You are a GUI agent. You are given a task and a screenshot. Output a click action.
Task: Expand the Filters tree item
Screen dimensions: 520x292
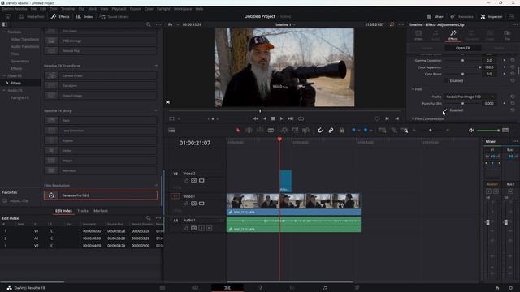[7, 83]
